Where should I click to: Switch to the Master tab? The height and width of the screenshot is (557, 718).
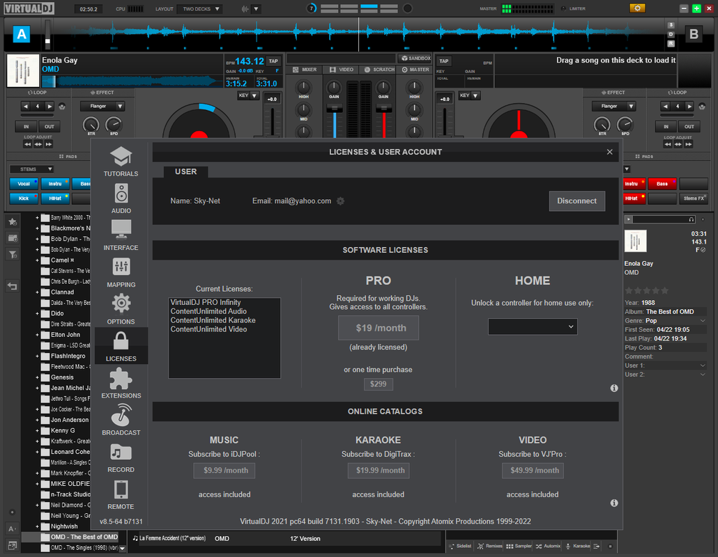pyautogui.click(x=415, y=70)
